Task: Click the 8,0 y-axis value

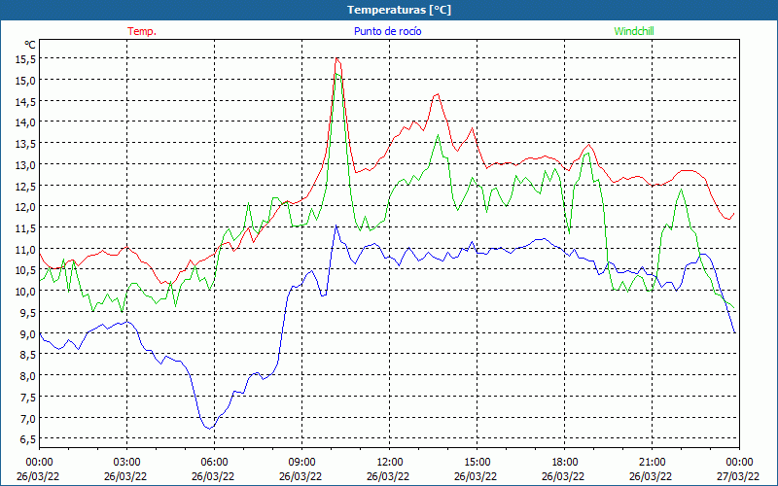Action: click(x=28, y=376)
